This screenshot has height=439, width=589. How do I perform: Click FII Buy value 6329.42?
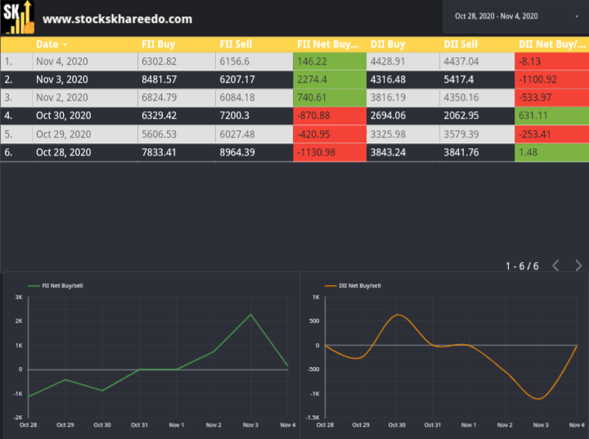point(159,115)
